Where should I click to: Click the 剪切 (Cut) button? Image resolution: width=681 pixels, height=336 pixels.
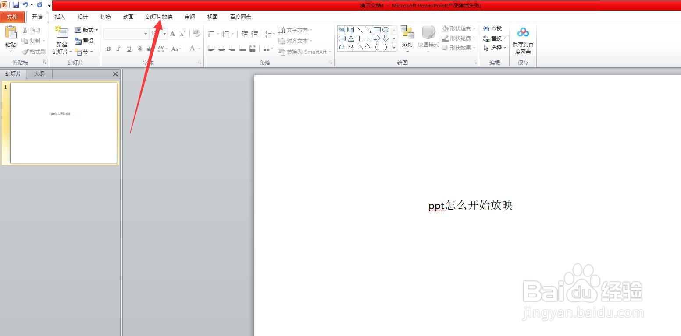(31, 30)
